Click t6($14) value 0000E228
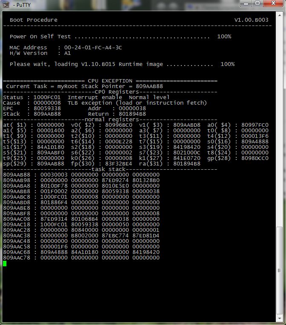The image size is (286, 325). [x=119, y=142]
